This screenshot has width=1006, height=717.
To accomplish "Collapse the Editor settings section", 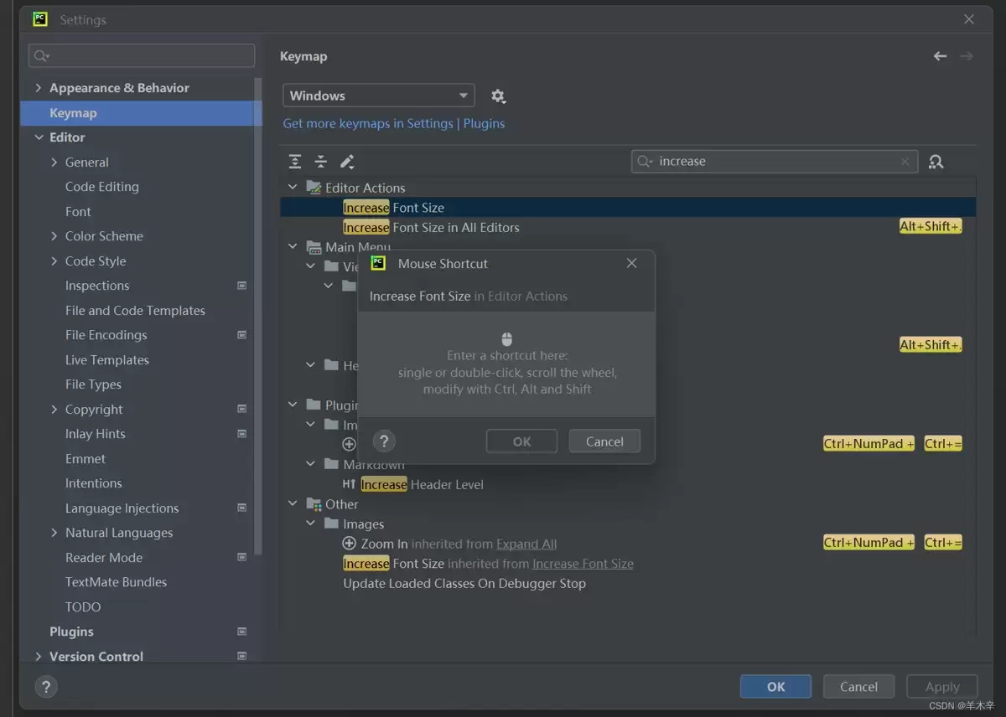I will 38,137.
